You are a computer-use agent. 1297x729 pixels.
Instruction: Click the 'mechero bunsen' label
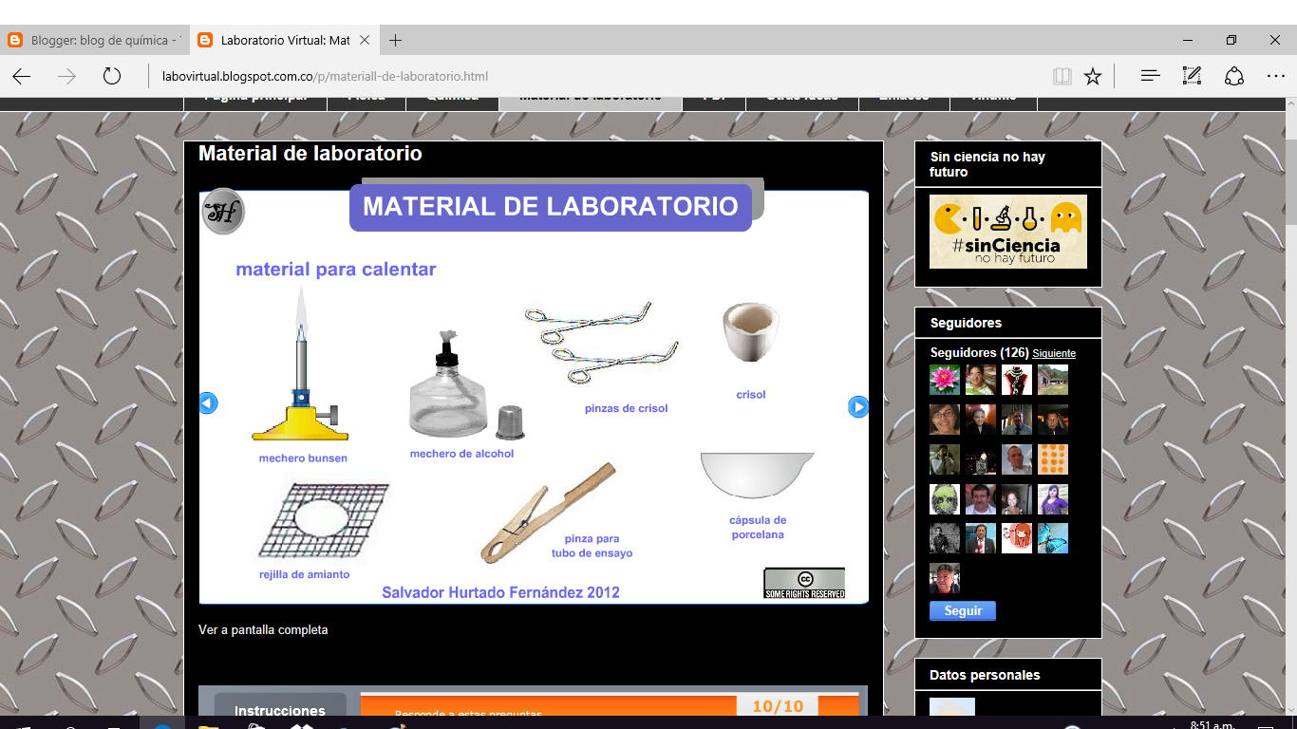(x=303, y=458)
